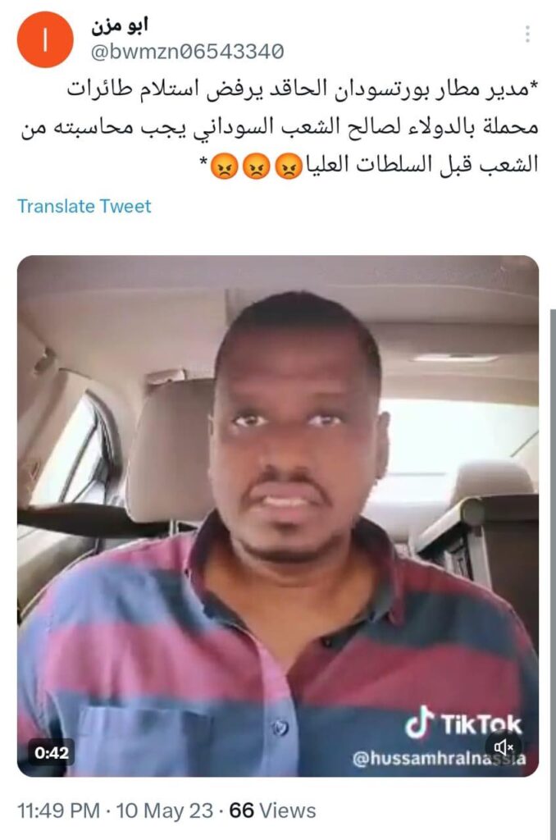This screenshot has height=840, width=556.
Task: Open the three-dot more options menu
Action: pos(527,34)
